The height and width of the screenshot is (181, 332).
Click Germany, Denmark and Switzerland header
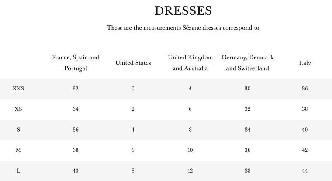tap(248, 63)
